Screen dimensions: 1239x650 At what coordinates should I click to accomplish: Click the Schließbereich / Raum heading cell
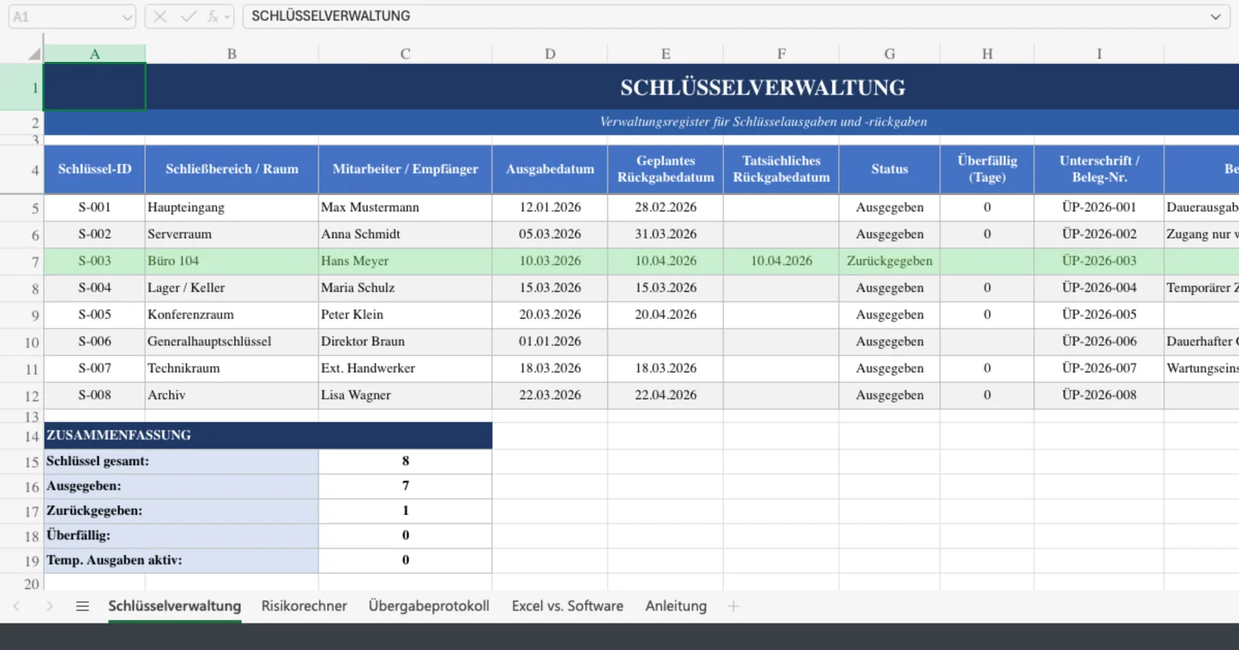pos(232,169)
